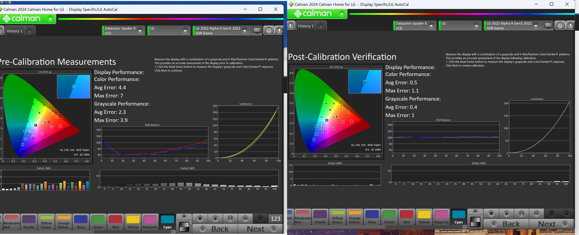Click the refresh icon in the Post-Calibration window
This screenshot has height=235, width=579.
point(551,213)
